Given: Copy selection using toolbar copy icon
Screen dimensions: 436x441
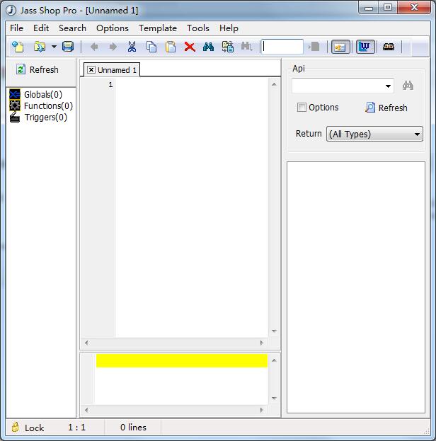Looking at the screenshot, I should [x=151, y=47].
